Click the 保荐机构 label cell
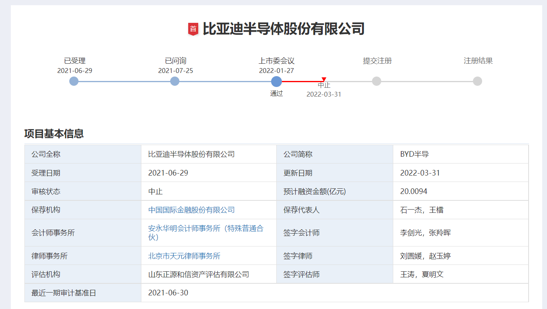The width and height of the screenshot is (547, 309). click(83, 210)
